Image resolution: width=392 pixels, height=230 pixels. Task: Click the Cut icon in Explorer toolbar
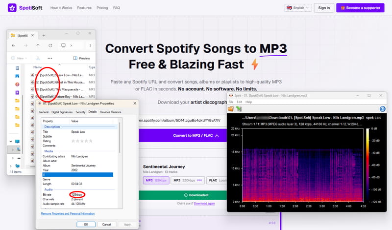click(x=38, y=58)
